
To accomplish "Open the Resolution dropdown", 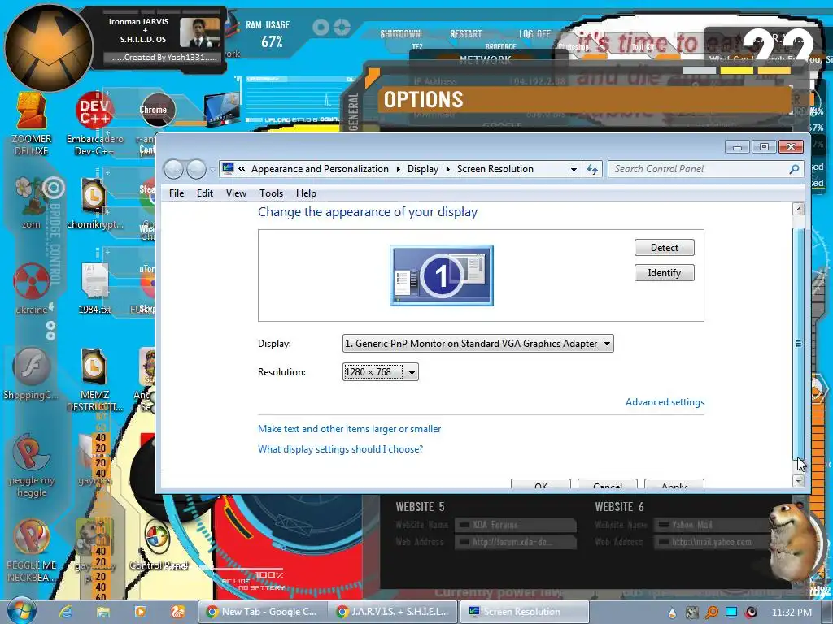I will pyautogui.click(x=381, y=372).
